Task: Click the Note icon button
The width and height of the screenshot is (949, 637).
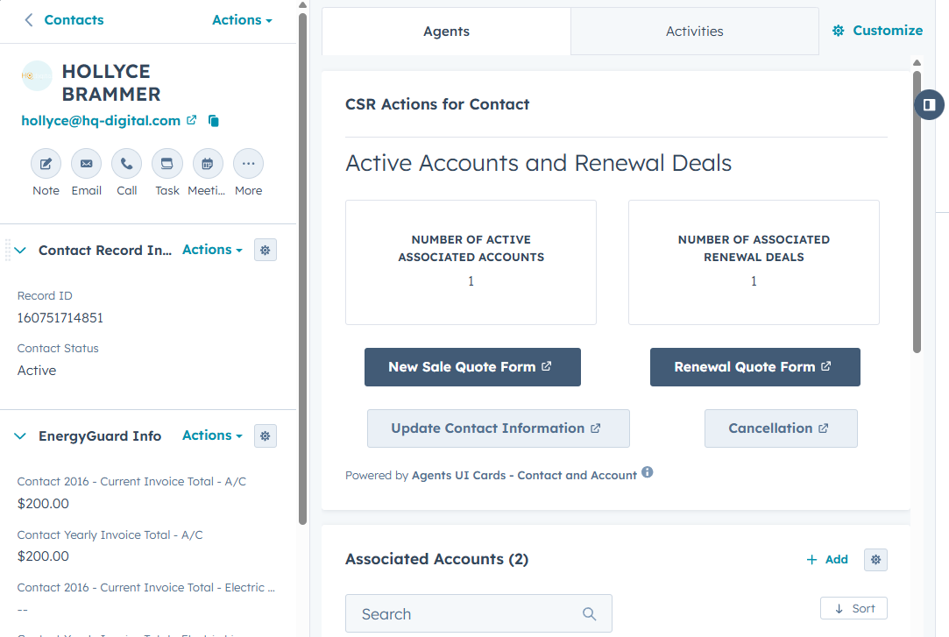Action: point(46,164)
